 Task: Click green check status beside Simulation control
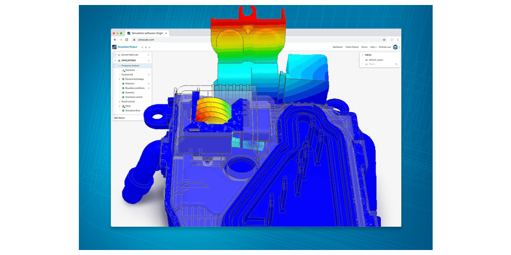tap(123, 97)
